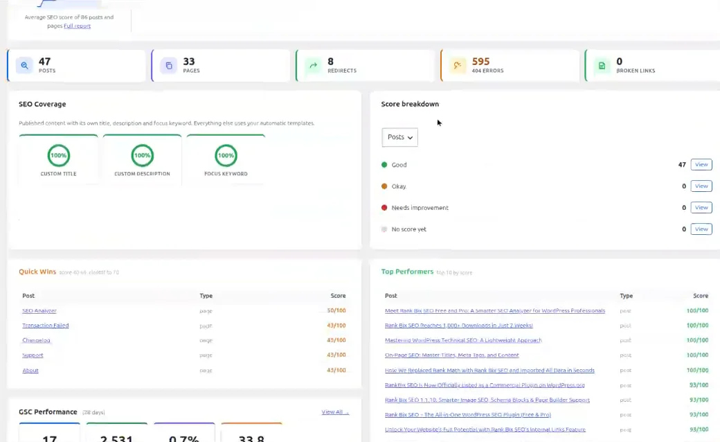The image size is (720, 442).
Task: Click View button for Needs improvement
Action: click(701, 208)
